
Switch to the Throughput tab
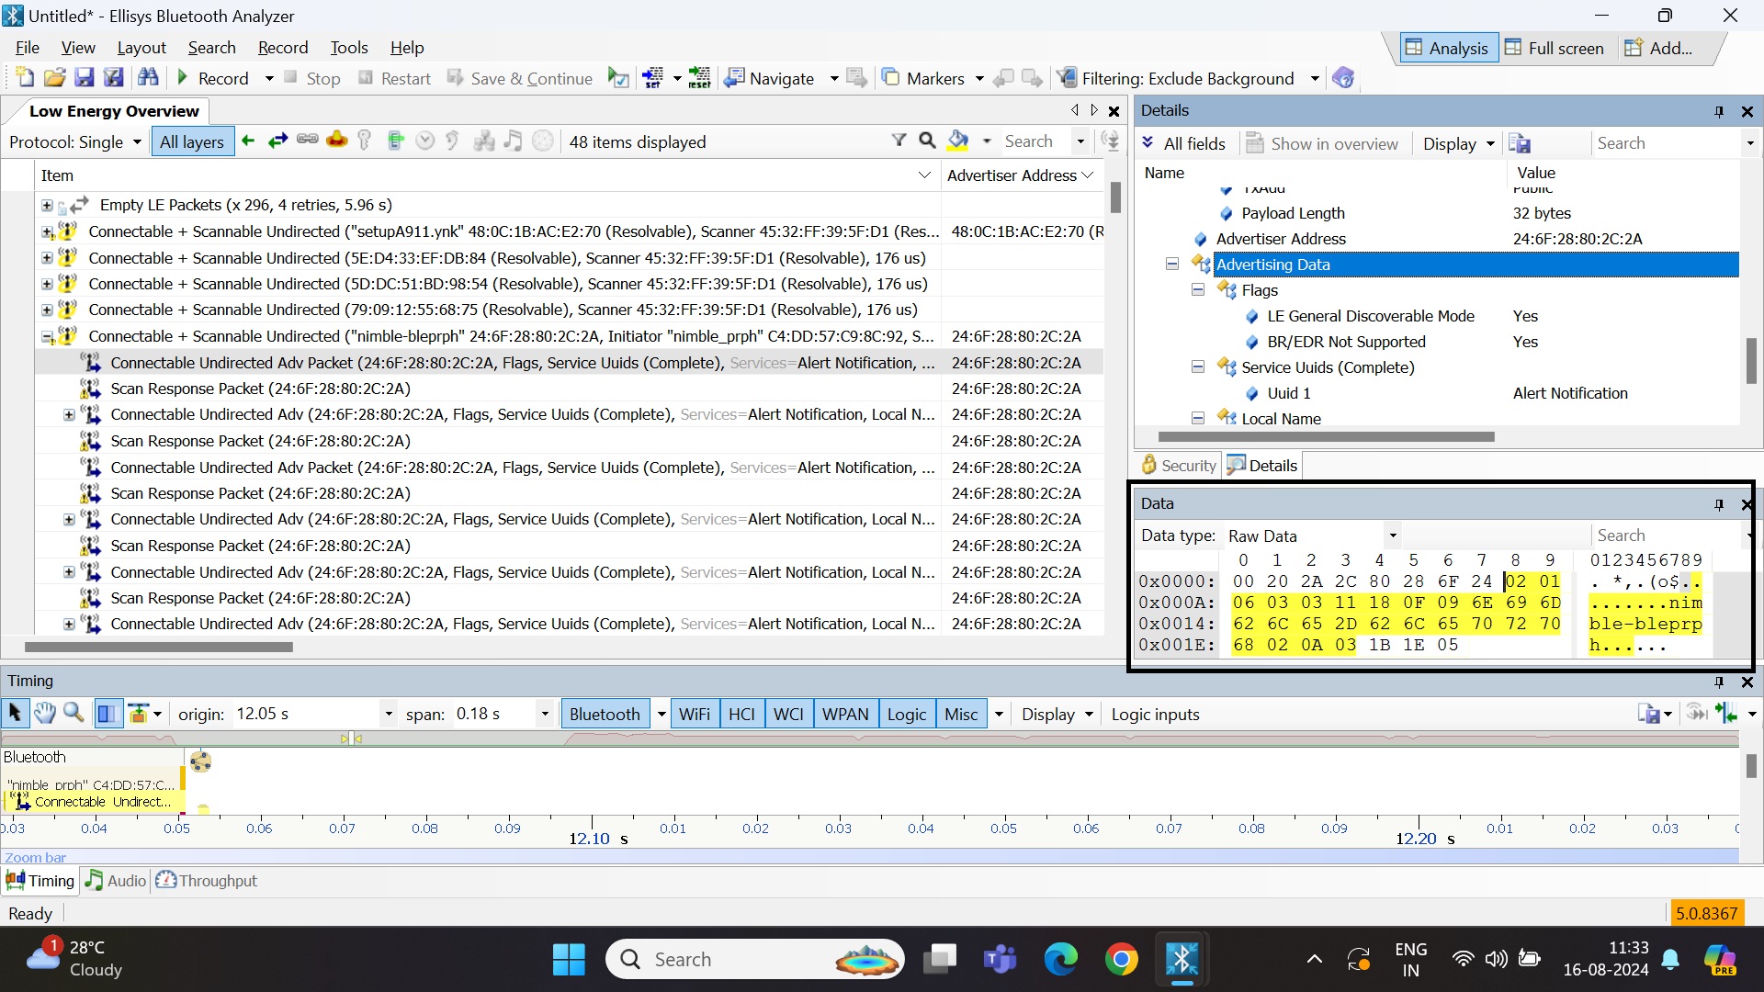click(x=207, y=881)
